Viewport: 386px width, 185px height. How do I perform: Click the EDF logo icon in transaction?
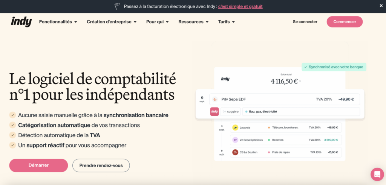(x=215, y=99)
